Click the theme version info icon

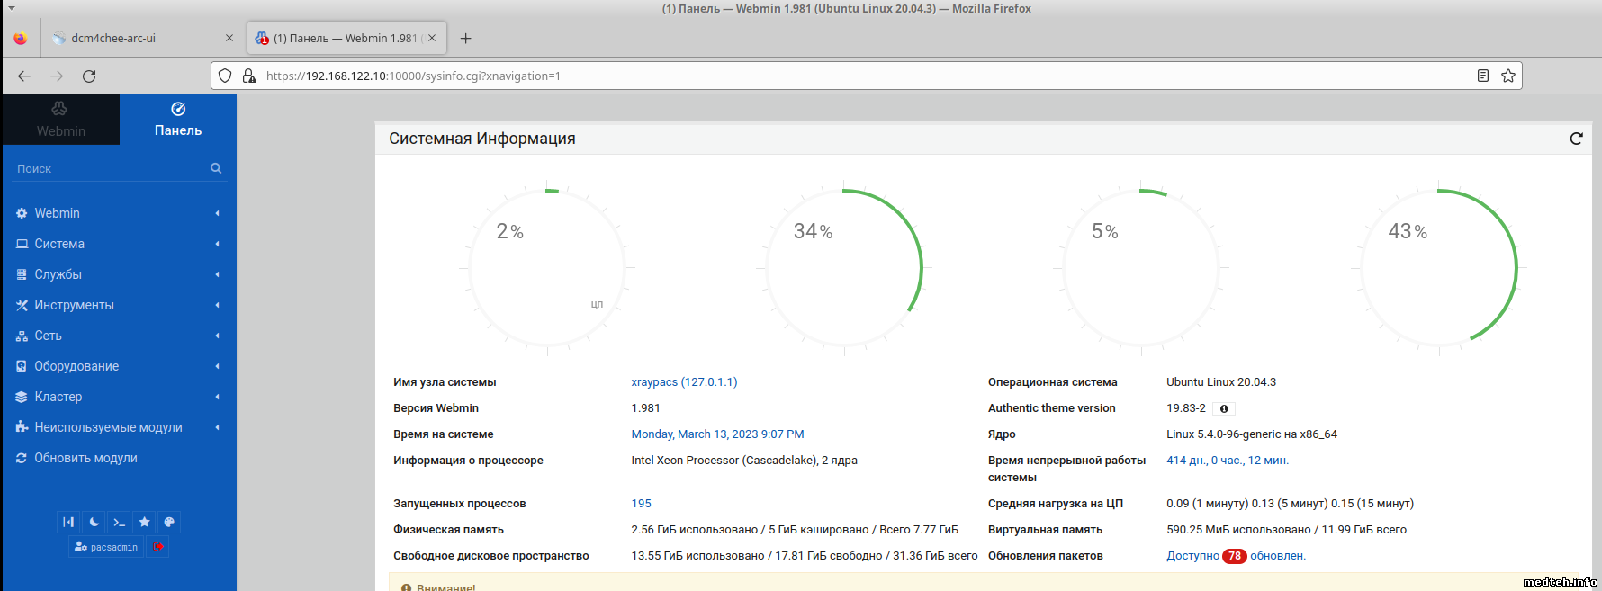[1224, 408]
